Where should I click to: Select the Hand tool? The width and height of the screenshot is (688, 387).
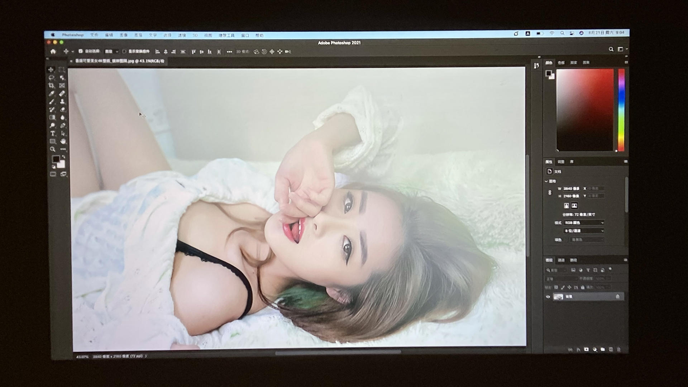click(63, 141)
